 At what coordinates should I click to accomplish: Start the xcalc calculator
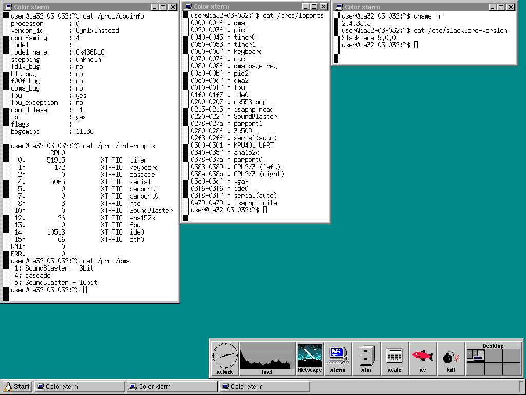(394, 358)
